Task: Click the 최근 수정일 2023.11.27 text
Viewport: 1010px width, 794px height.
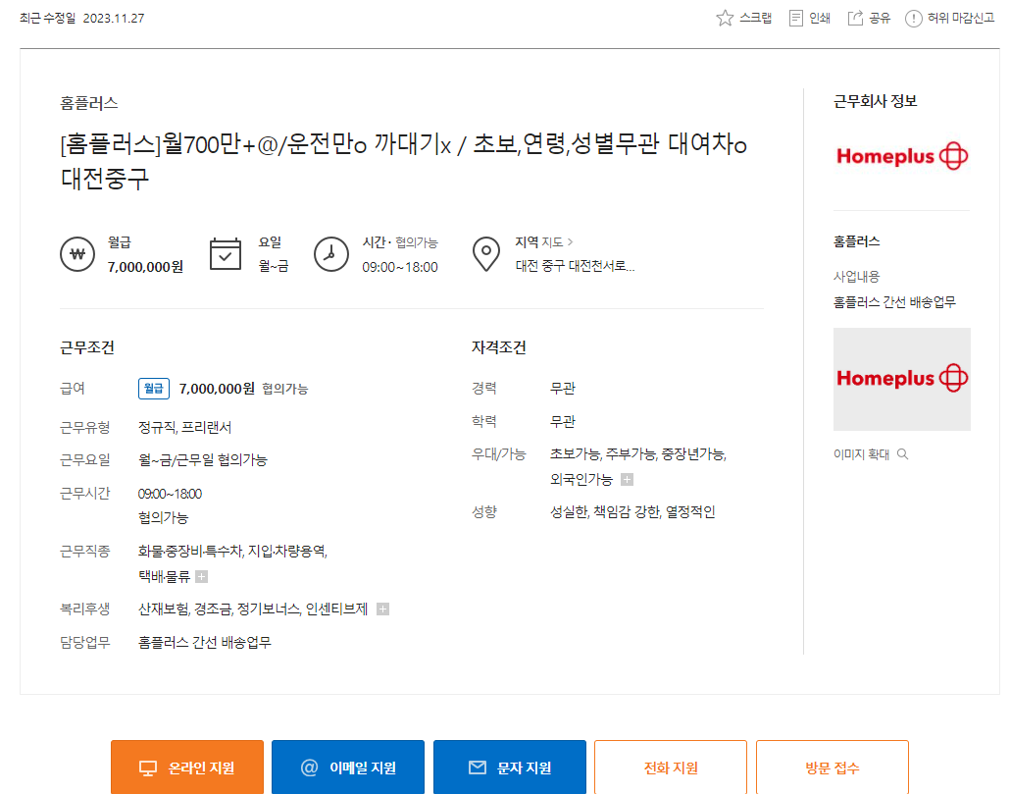Action: 81,18
